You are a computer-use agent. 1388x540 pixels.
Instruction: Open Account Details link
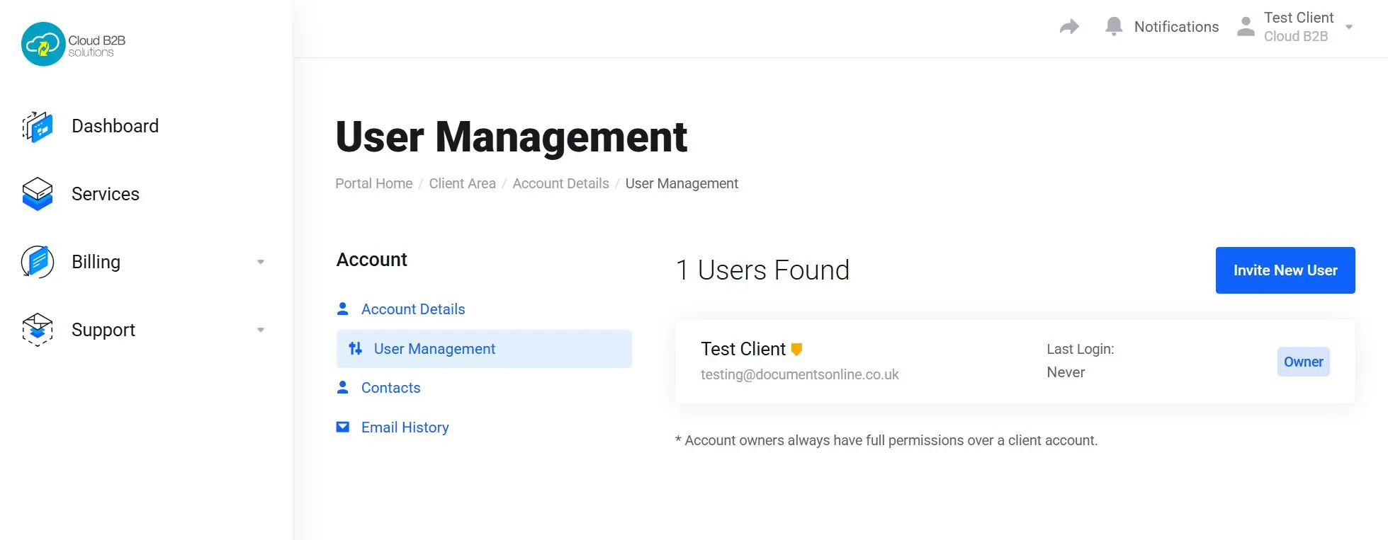tap(413, 309)
